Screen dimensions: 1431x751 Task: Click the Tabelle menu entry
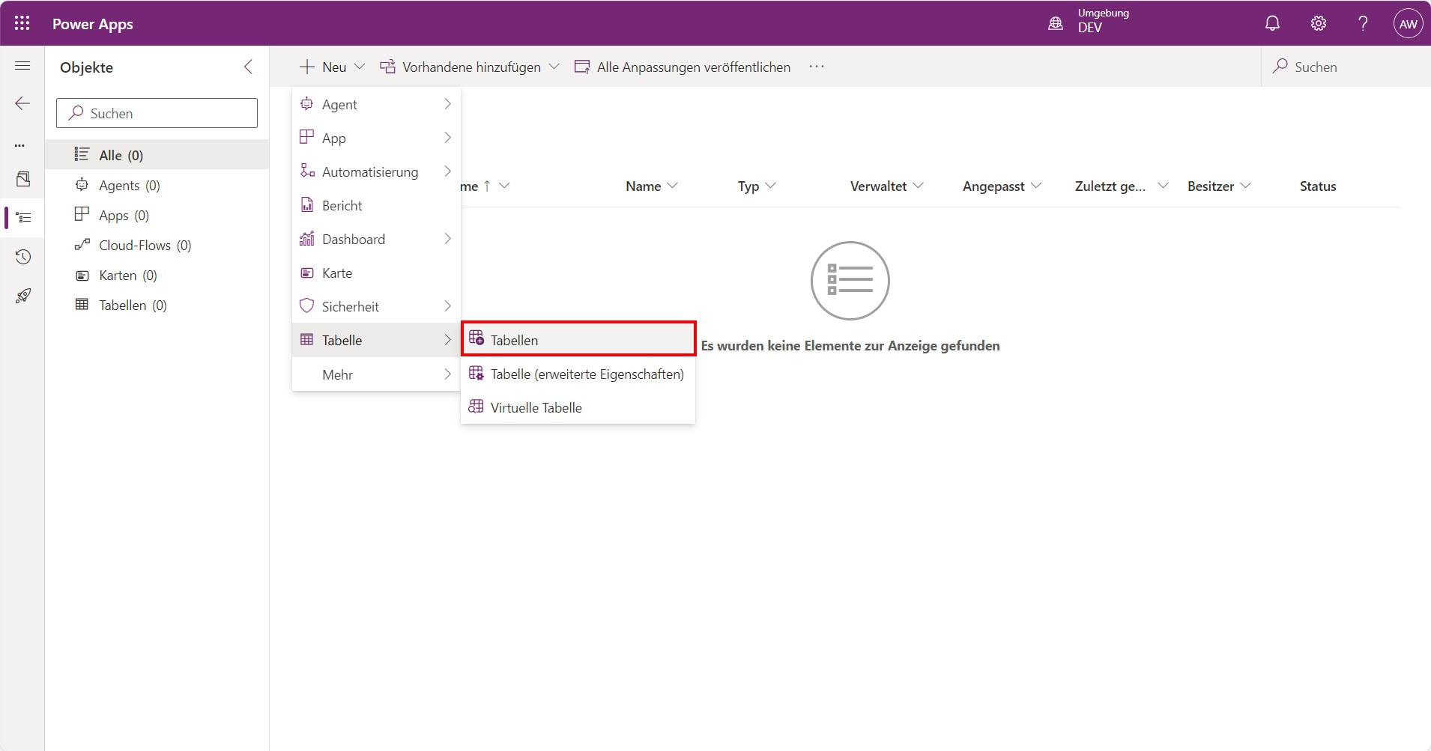[x=376, y=340]
